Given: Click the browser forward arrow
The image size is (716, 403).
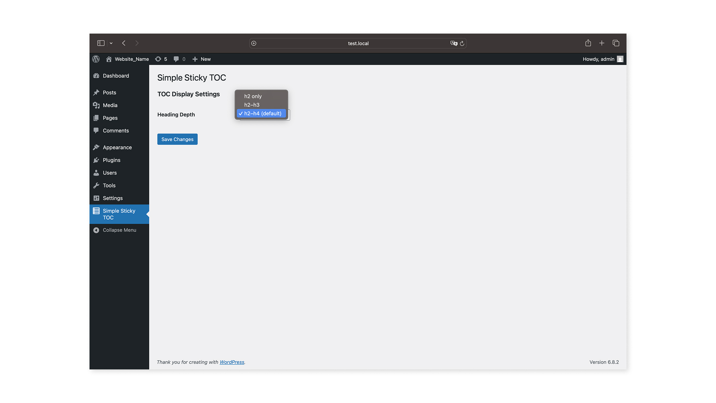Looking at the screenshot, I should click(x=137, y=43).
